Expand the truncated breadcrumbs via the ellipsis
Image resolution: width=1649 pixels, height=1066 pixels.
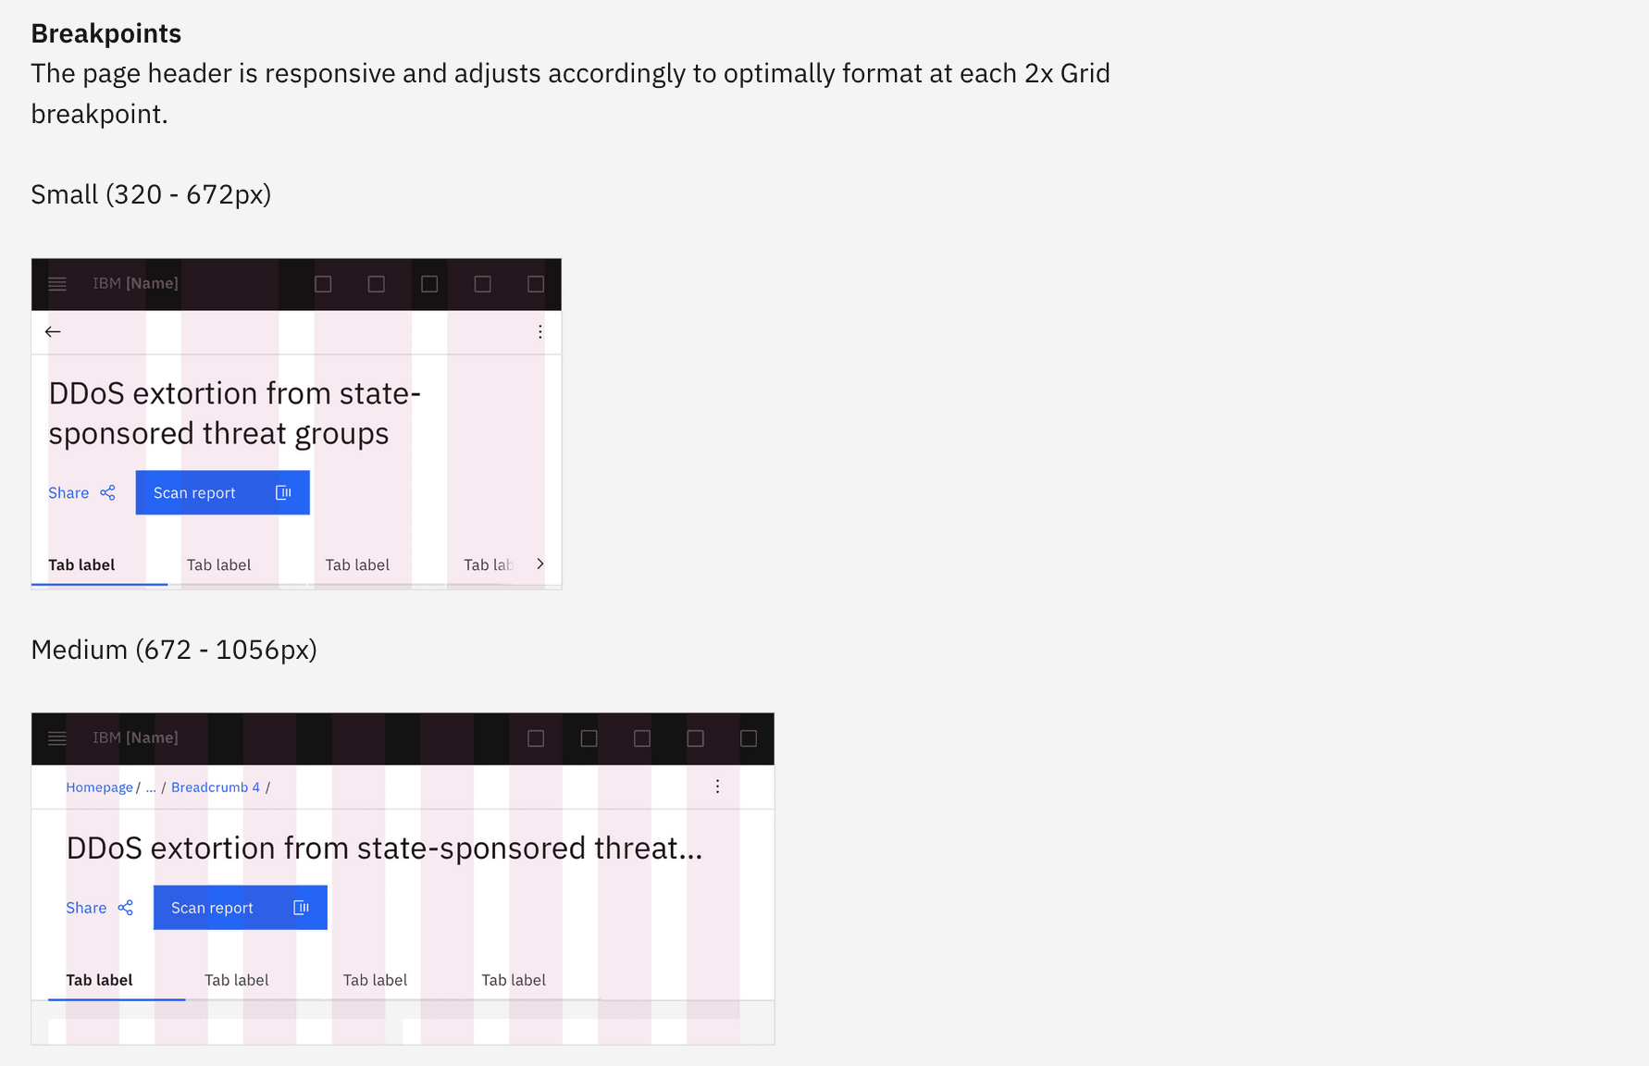tap(151, 787)
